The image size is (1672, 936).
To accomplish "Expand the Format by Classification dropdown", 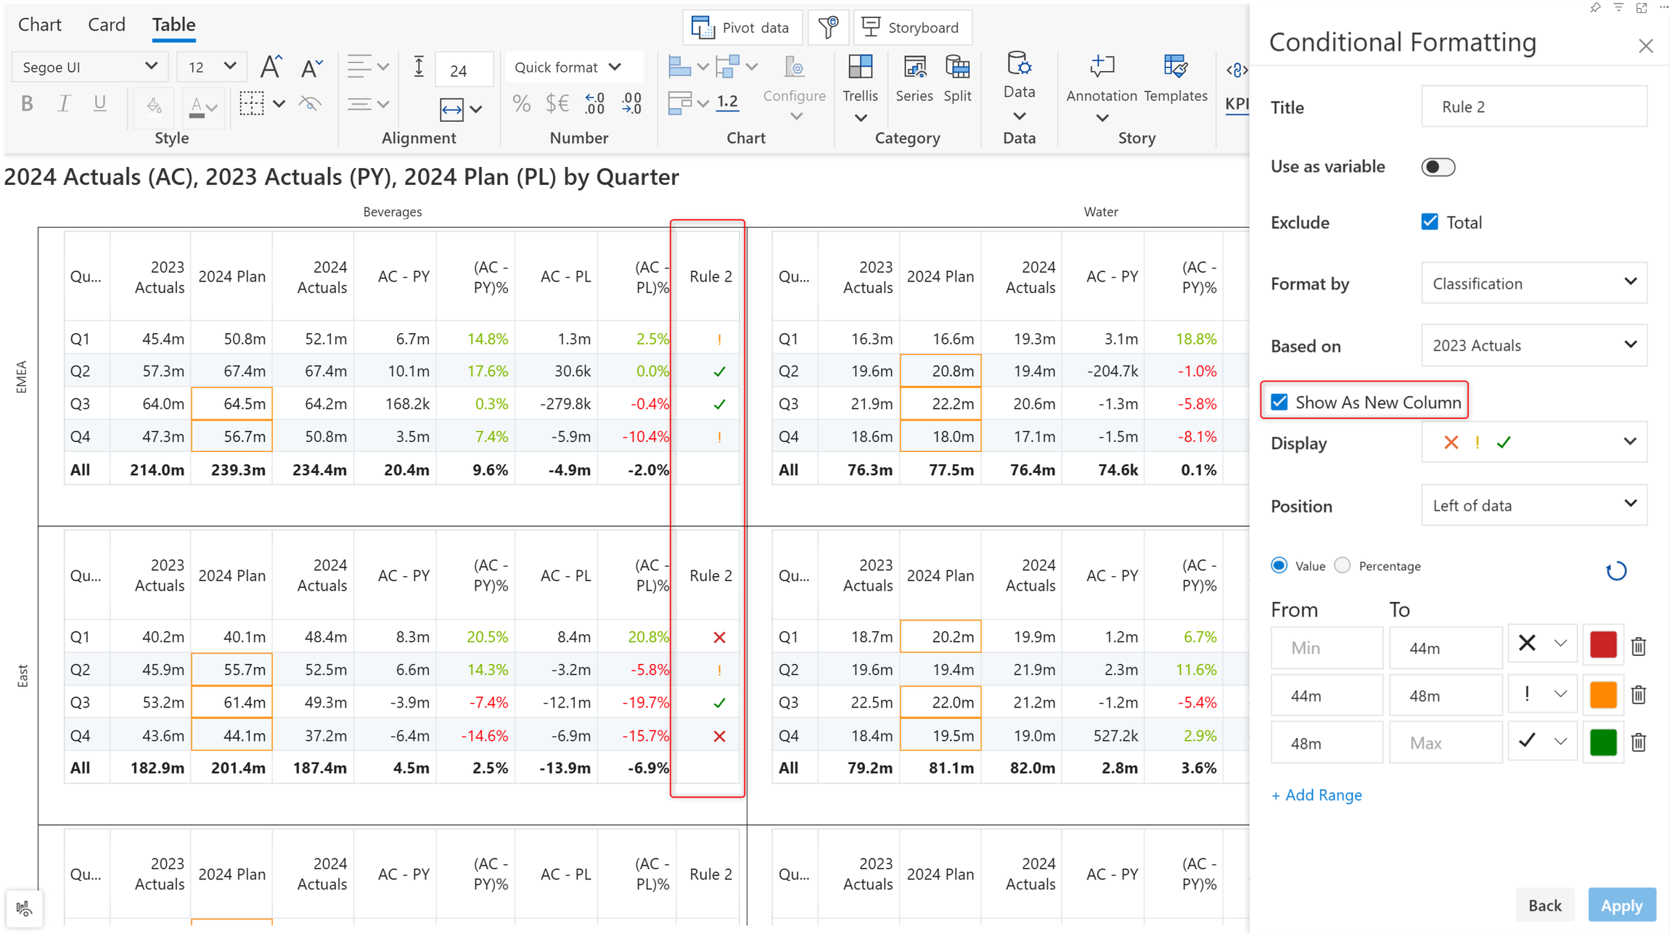I will [x=1533, y=283].
